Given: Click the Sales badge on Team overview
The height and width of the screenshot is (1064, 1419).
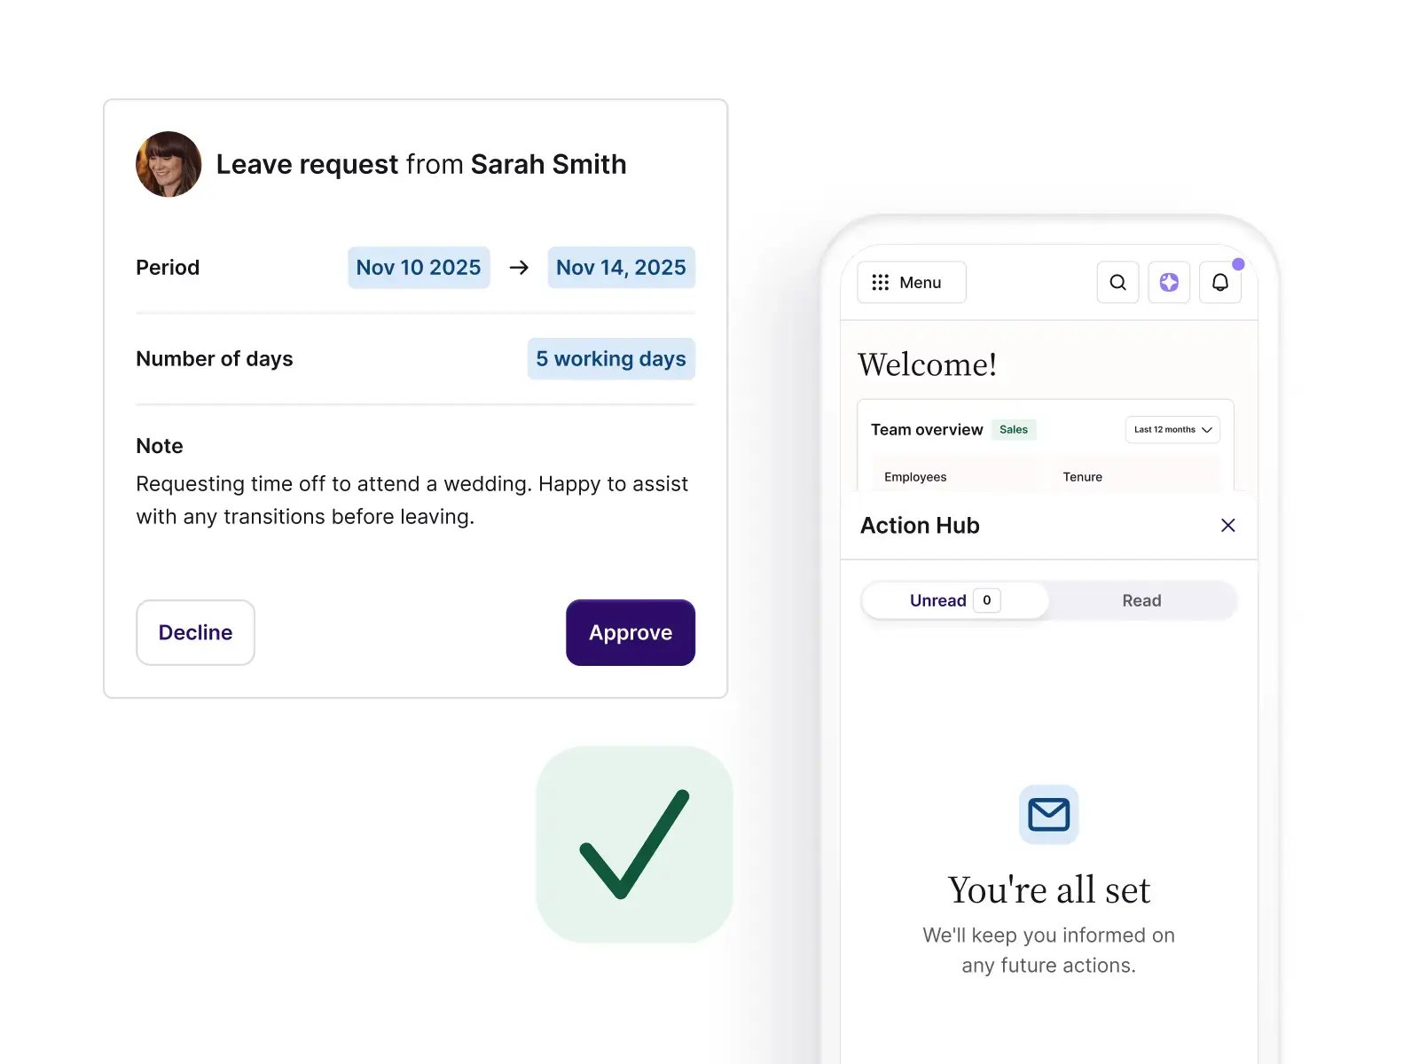Looking at the screenshot, I should 1014,429.
